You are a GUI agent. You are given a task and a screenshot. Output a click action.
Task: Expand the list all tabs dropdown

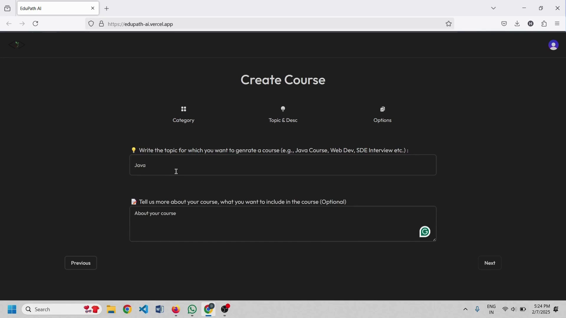click(494, 9)
